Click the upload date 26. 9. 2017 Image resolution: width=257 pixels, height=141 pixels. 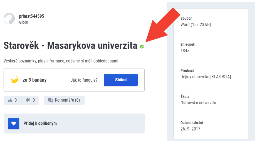190,129
